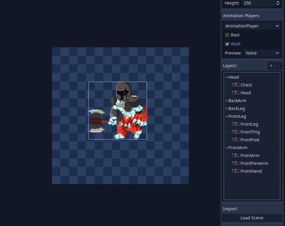Click the Height value stepper arrows
This screenshot has width=285, height=226.
click(x=278, y=3)
